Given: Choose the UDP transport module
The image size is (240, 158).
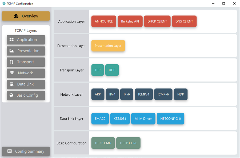Looking at the screenshot, I should [x=112, y=70].
